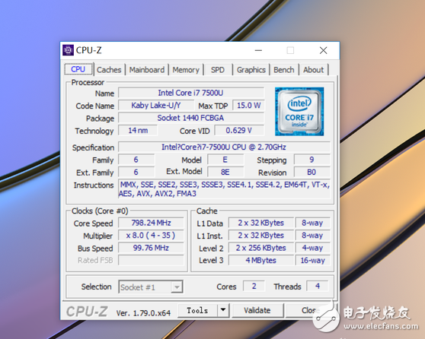This screenshot has width=425, height=339.
Task: Click the Model value E
Action: pos(225,160)
